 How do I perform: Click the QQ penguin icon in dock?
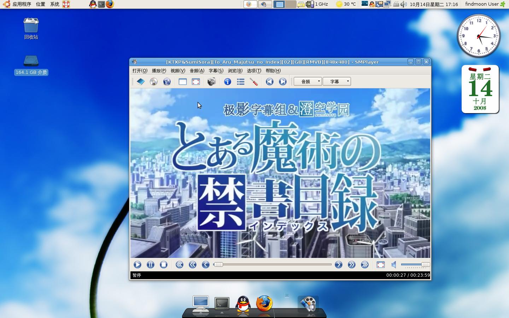(x=243, y=304)
